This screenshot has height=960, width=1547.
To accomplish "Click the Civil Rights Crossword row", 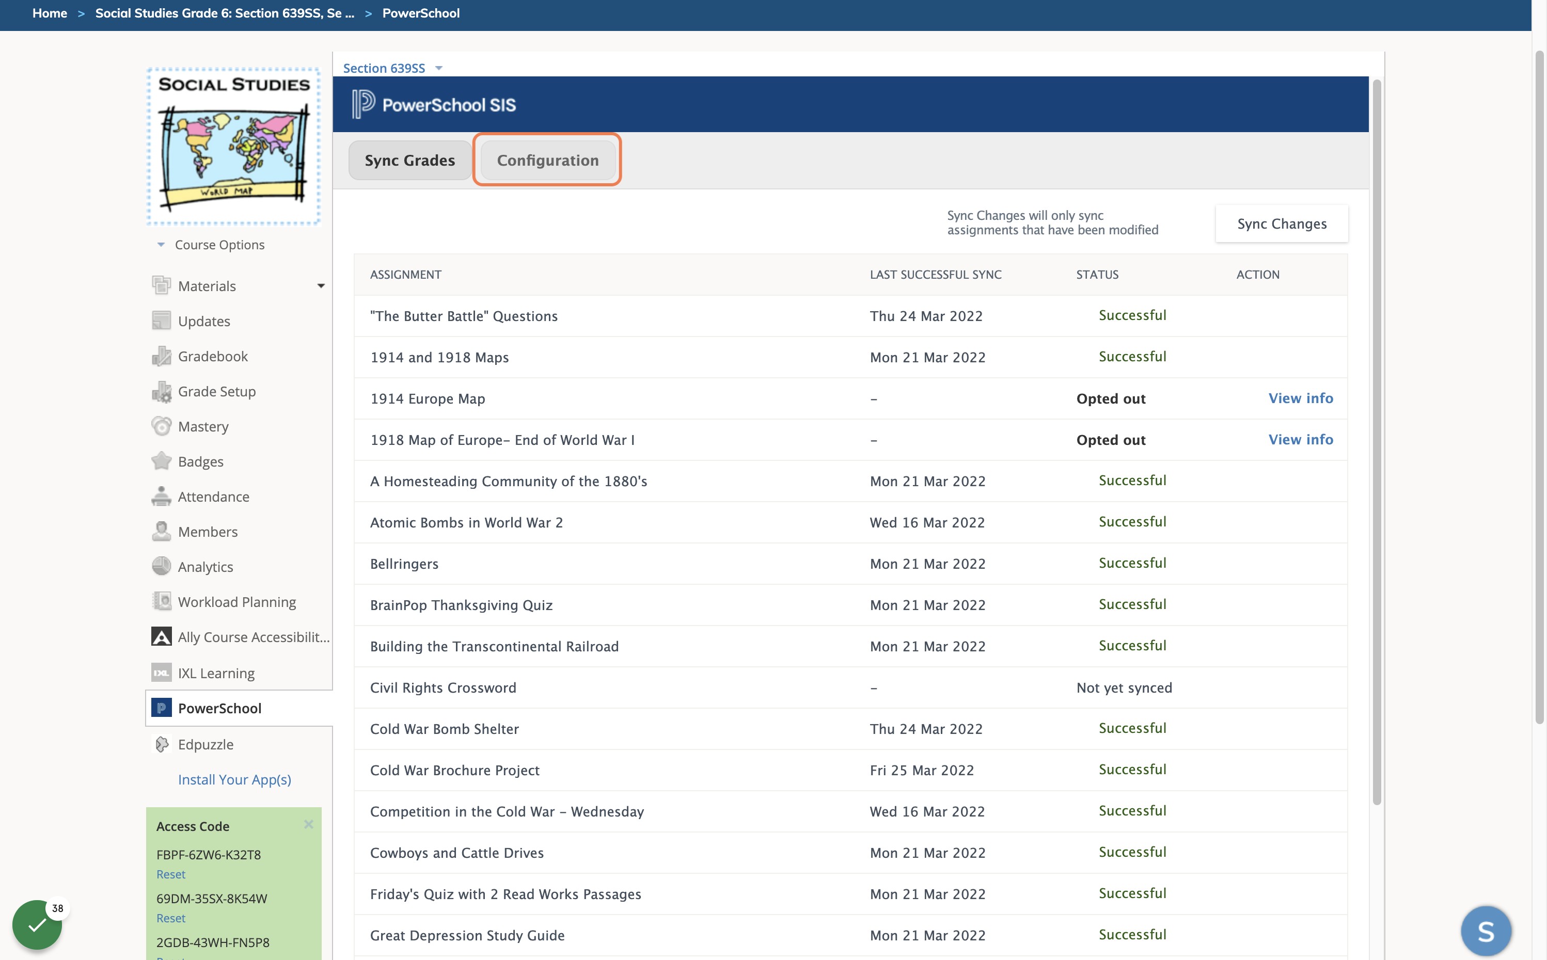I will [850, 687].
